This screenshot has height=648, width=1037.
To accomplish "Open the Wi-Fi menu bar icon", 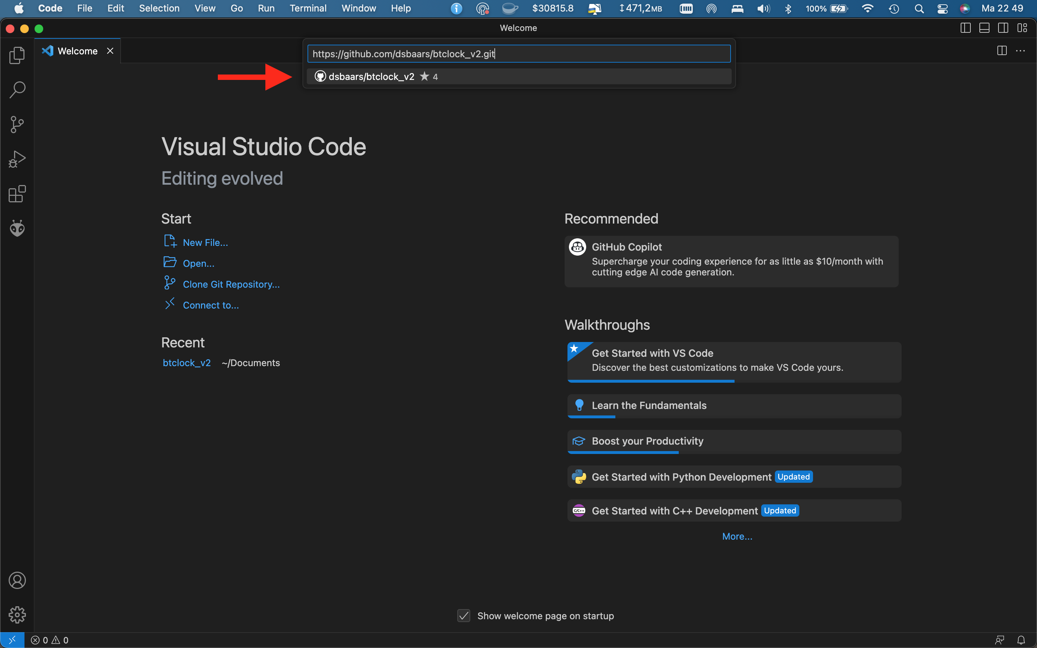I will (867, 9).
